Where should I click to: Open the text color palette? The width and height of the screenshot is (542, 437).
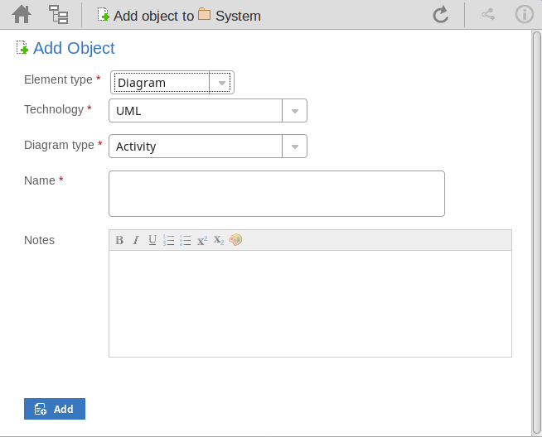point(235,240)
